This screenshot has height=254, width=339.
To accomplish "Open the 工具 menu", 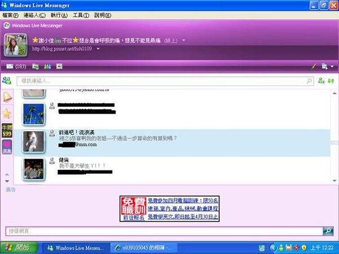I will (x=81, y=15).
